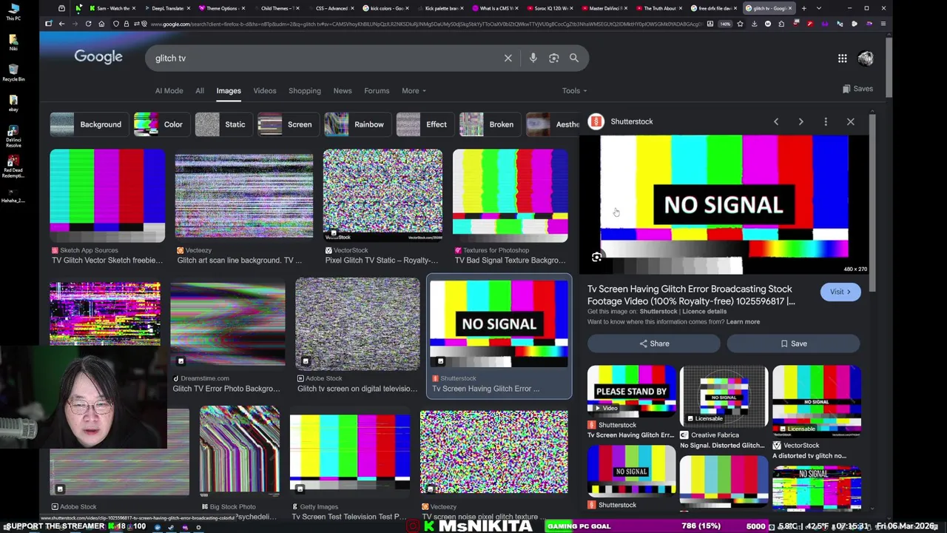Open the Red Dead Redemption desktop shortcut
947x533 pixels.
click(13, 166)
